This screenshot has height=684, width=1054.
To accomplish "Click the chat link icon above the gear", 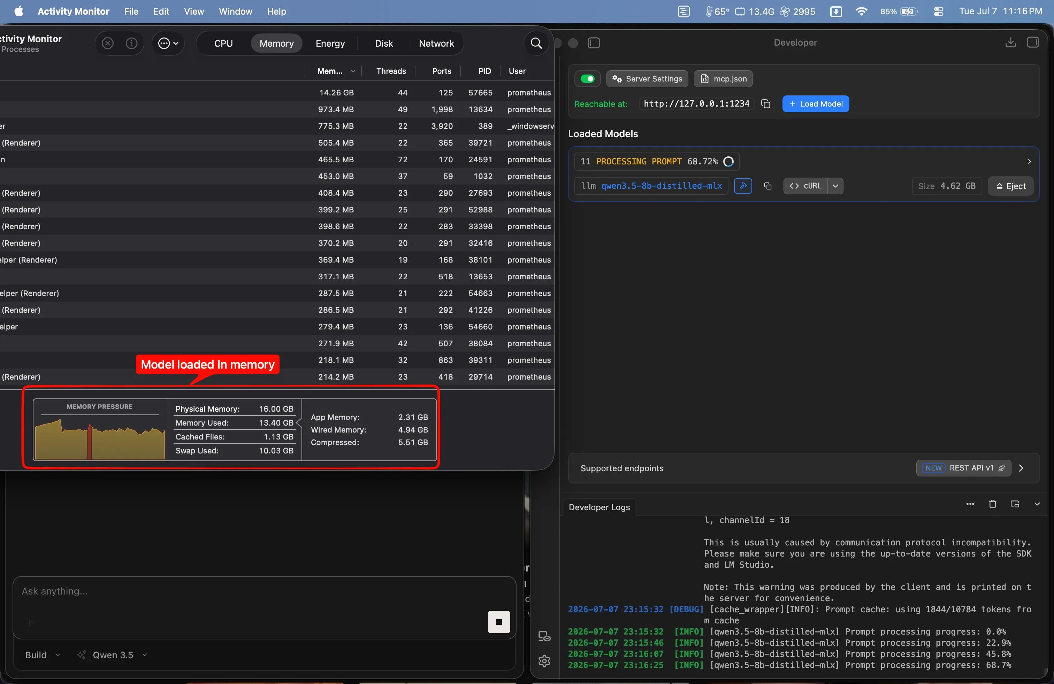I will coord(544,636).
